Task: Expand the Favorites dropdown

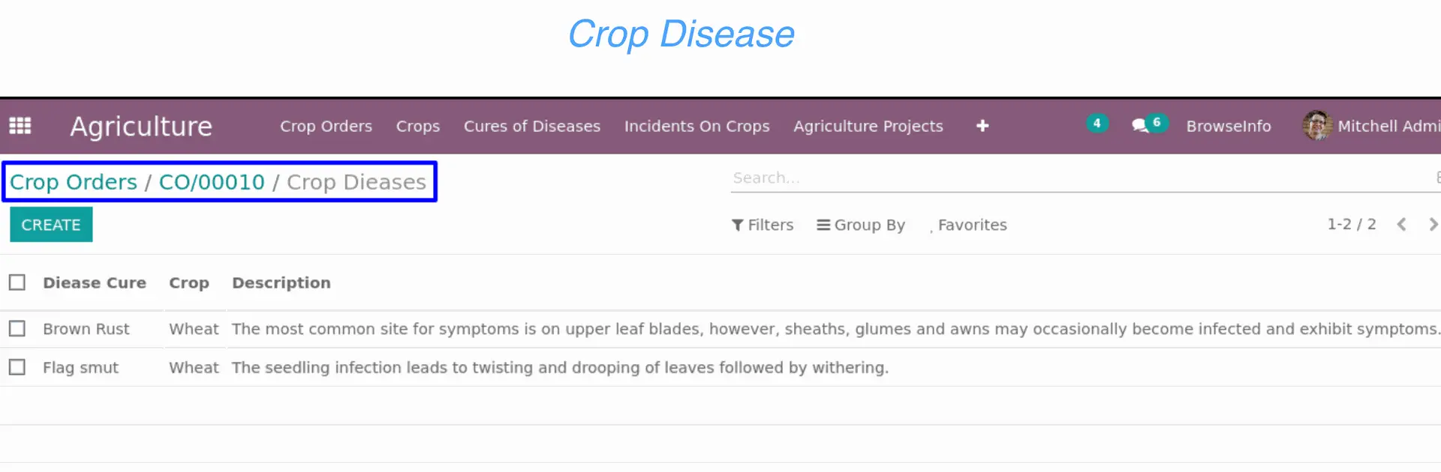Action: point(968,225)
